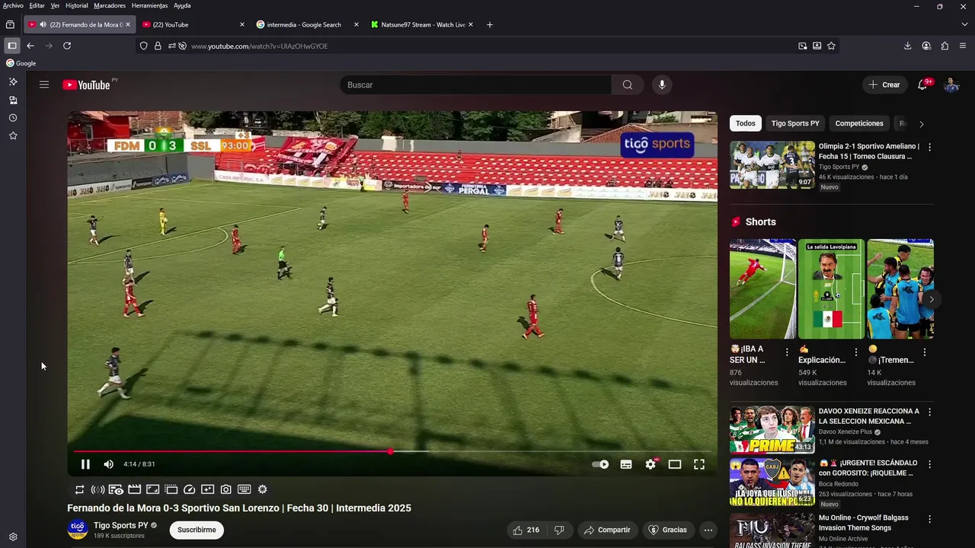The width and height of the screenshot is (975, 548).
Task: Switch to theater mode view
Action: tap(675, 464)
